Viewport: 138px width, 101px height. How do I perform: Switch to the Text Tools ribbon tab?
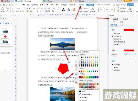(x=90, y=5)
